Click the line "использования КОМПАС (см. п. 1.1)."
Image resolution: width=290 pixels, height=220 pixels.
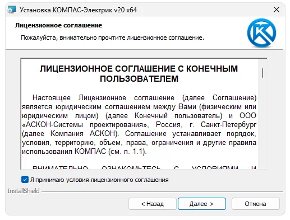click(84, 152)
